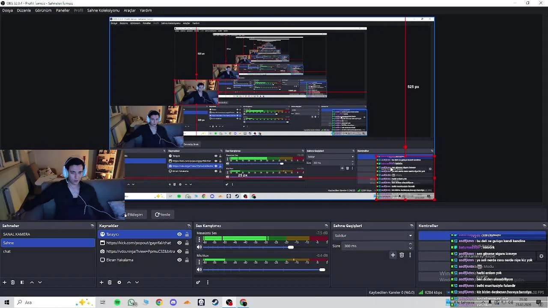This screenshot has height=308, width=548.
Task: Toggle lock on the vdo.ninja source
Action: tap(187, 252)
